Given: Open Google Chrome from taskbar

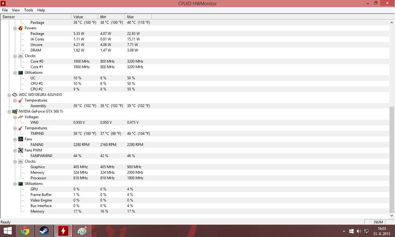Looking at the screenshot, I should point(25,231).
